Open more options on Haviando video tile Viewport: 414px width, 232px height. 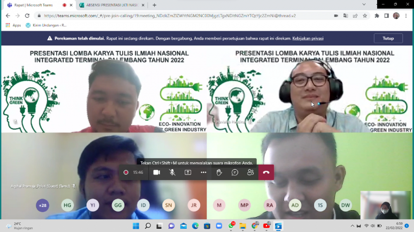point(259,122)
